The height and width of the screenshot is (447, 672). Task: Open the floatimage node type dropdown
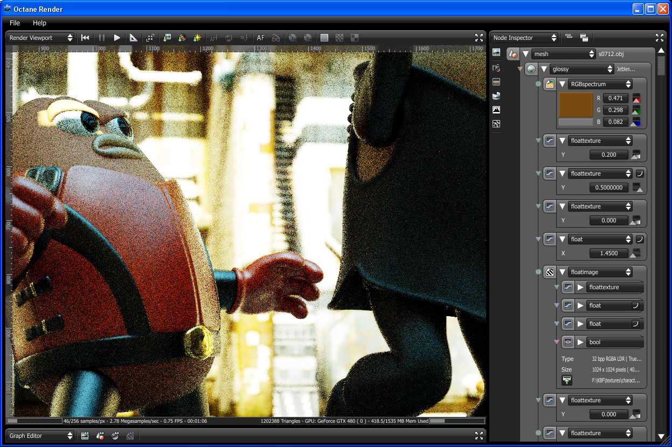(600, 272)
